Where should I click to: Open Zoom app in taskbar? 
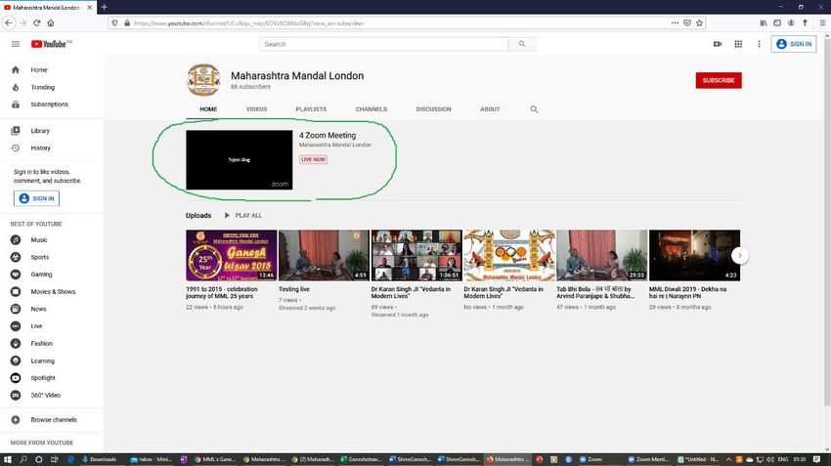click(590, 459)
